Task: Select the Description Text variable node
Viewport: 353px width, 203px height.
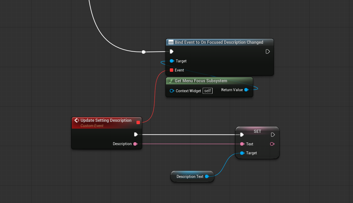Action: (192, 177)
